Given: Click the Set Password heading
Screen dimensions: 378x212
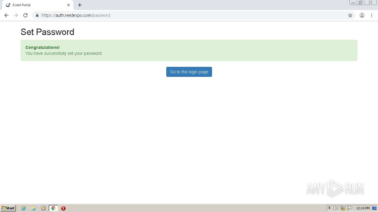Looking at the screenshot, I should (48, 32).
